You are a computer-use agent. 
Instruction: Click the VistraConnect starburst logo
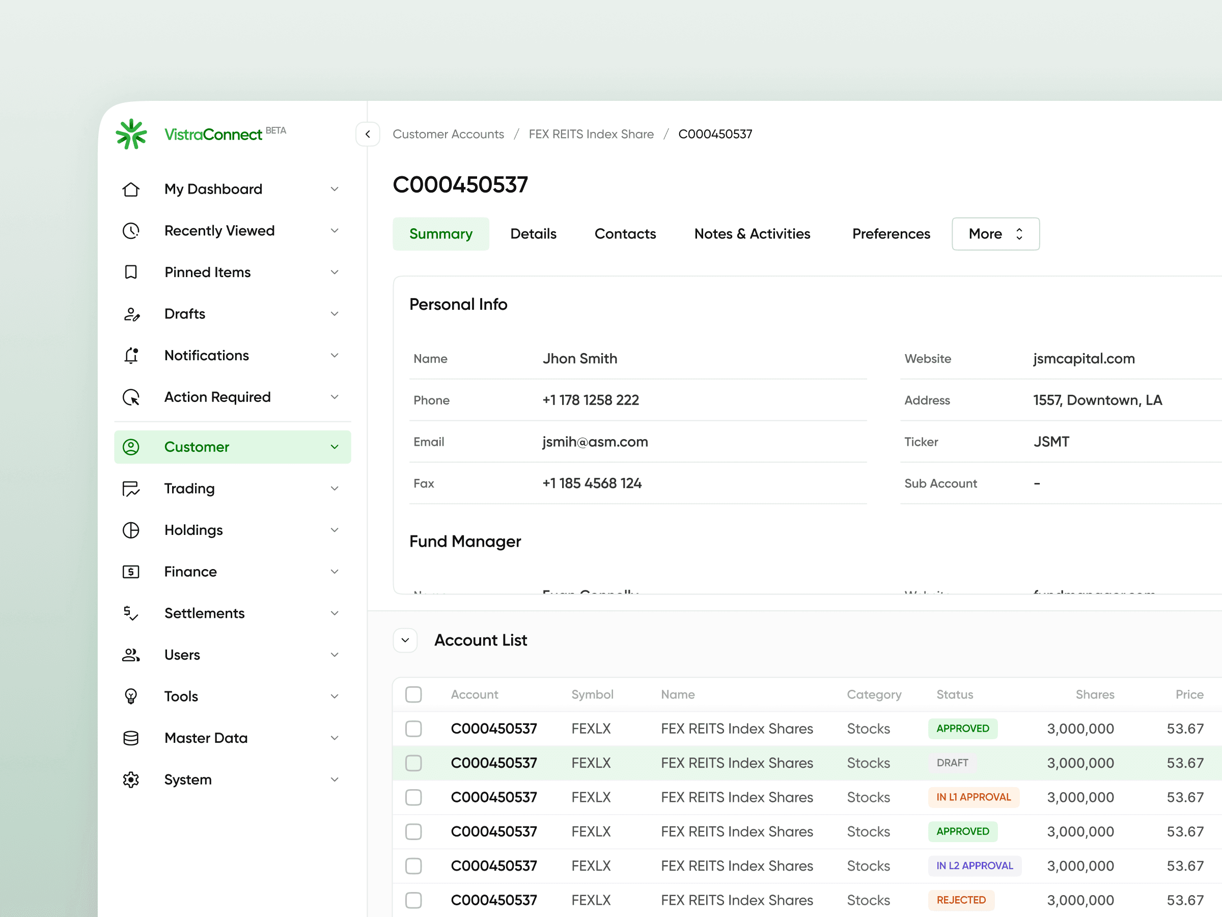(131, 134)
